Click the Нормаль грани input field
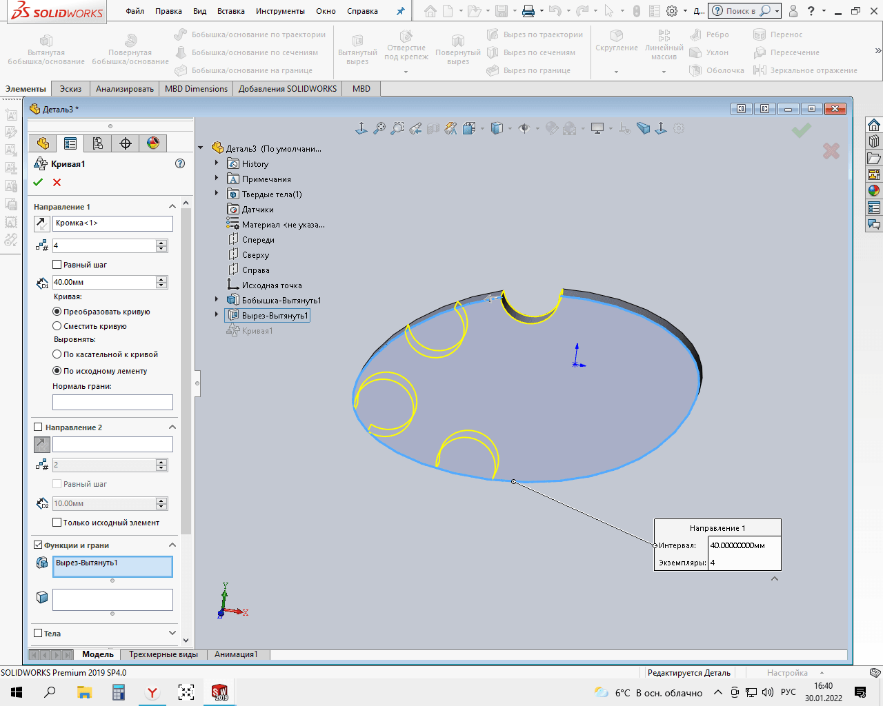This screenshot has height=706, width=883. click(112, 402)
